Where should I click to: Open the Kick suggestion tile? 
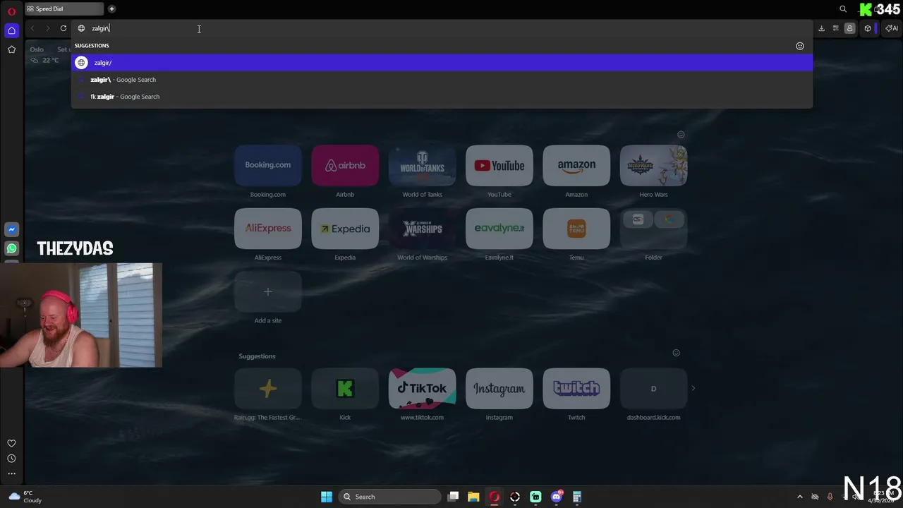345,388
